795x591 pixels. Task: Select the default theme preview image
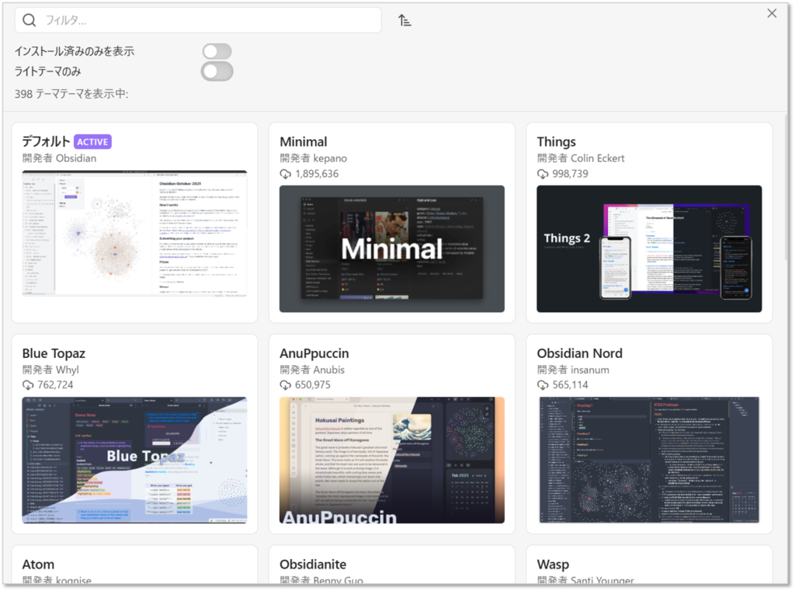pos(134,234)
